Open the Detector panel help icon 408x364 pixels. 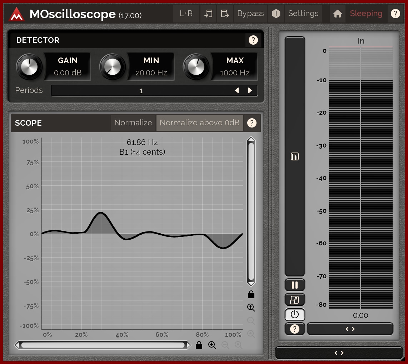click(253, 40)
